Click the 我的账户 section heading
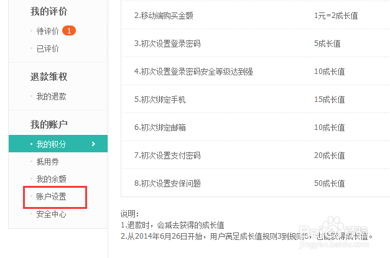 (x=49, y=124)
